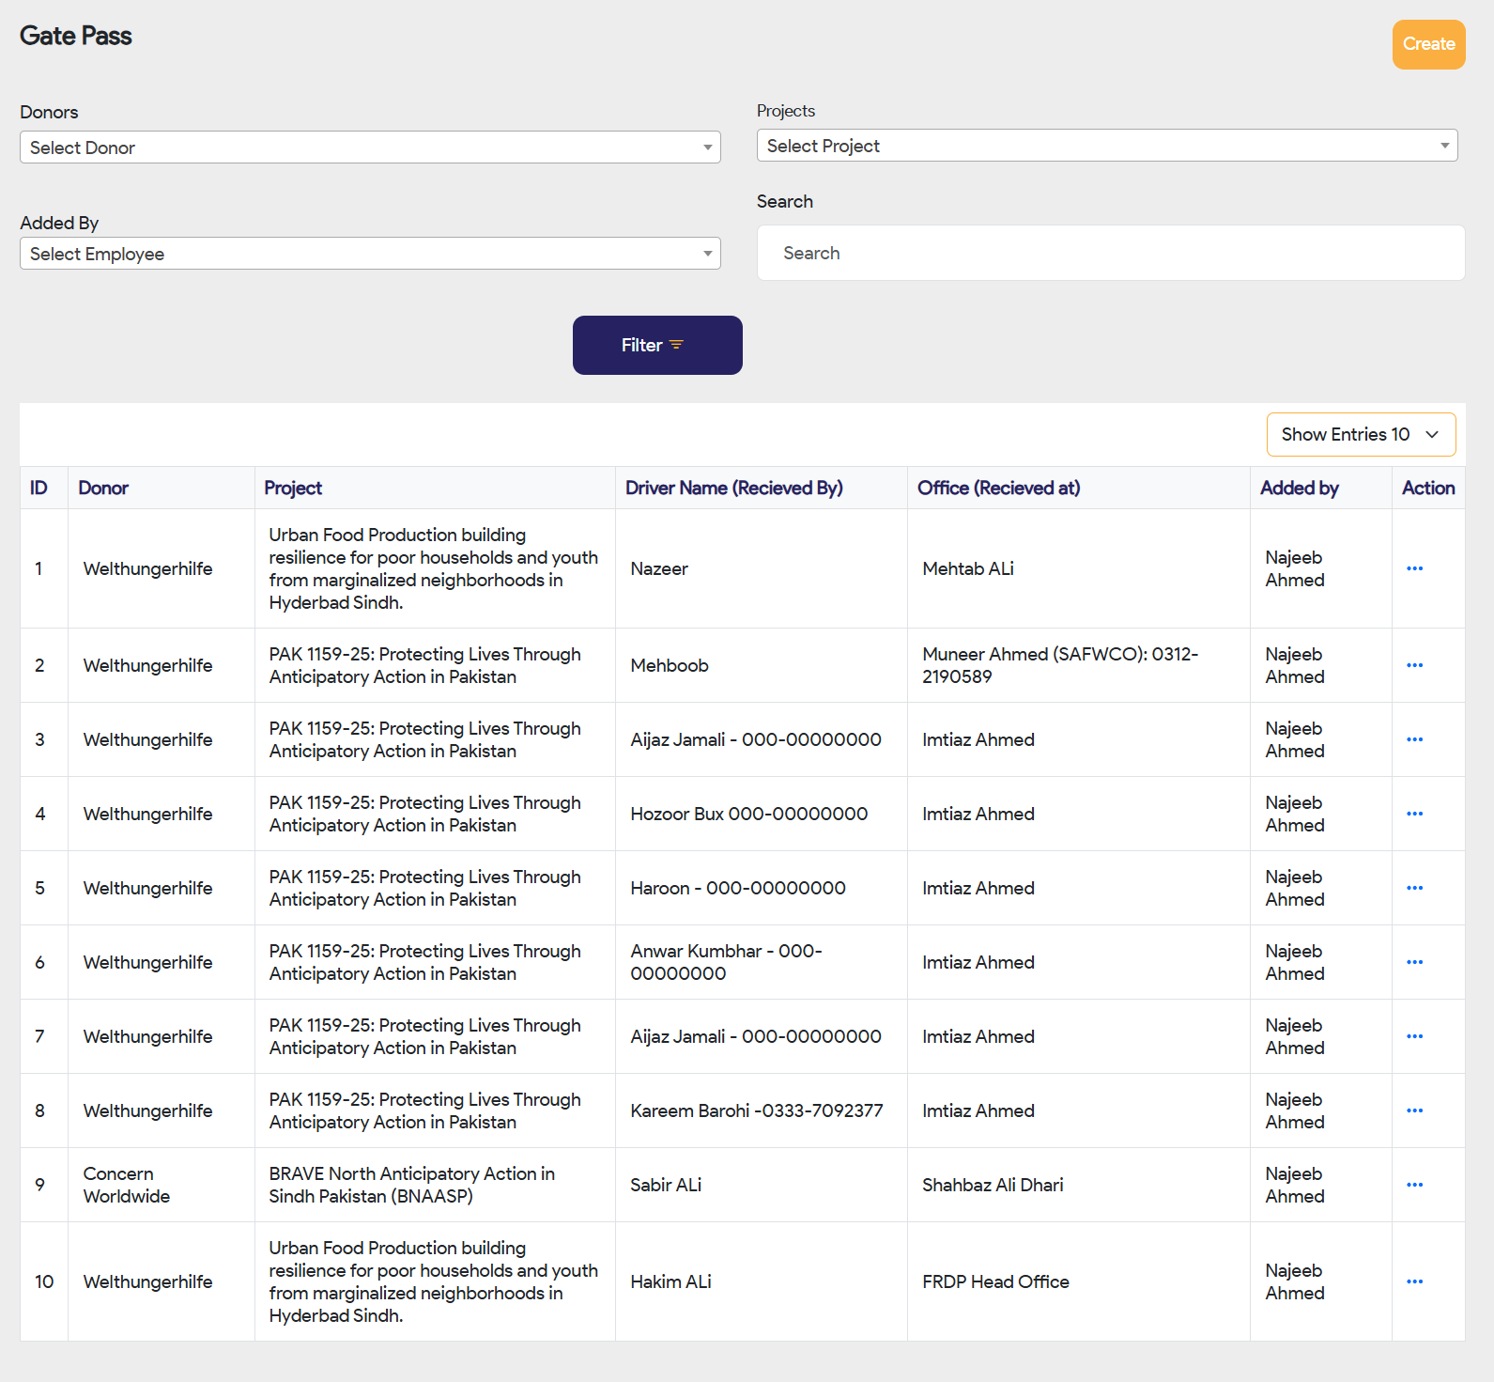Click action dots for Hakim ALi row
The height and width of the screenshot is (1382, 1494).
tap(1414, 1281)
